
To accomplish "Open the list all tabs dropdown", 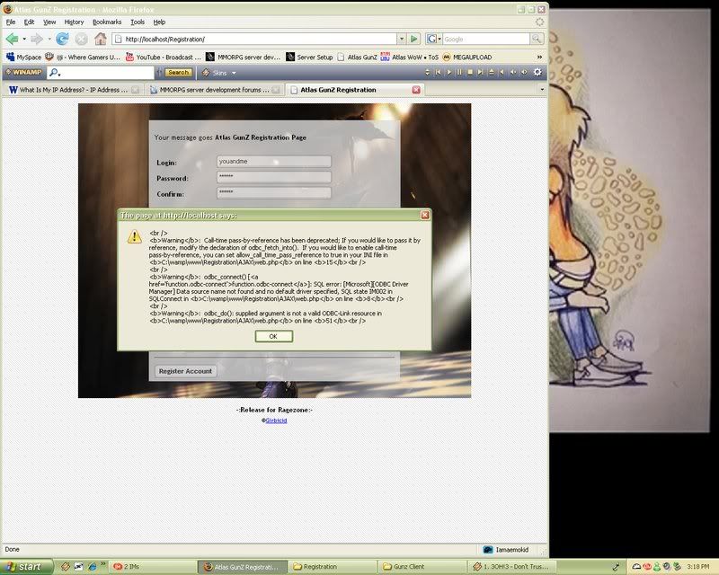I will tap(542, 90).
